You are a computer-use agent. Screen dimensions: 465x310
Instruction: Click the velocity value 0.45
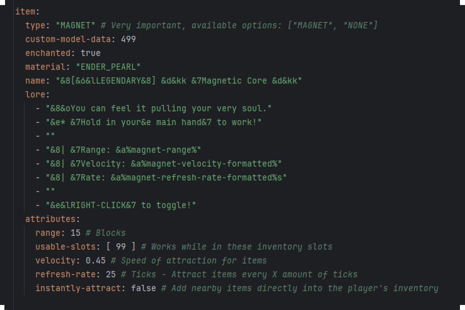(95, 261)
